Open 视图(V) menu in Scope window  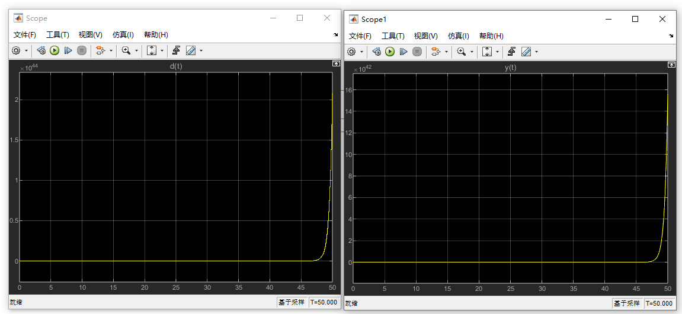91,35
